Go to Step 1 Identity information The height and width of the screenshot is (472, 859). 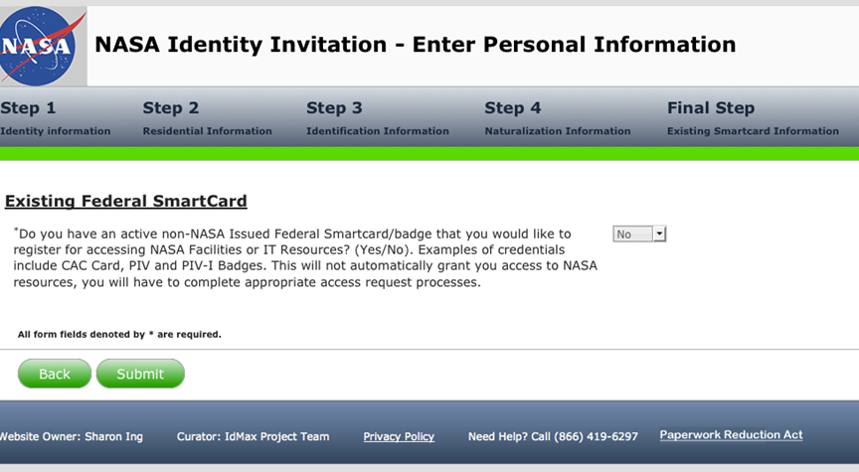(56, 118)
